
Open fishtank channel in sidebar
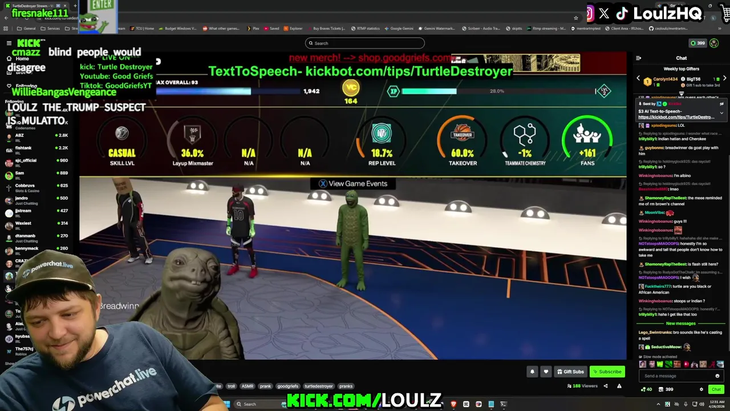click(x=37, y=150)
